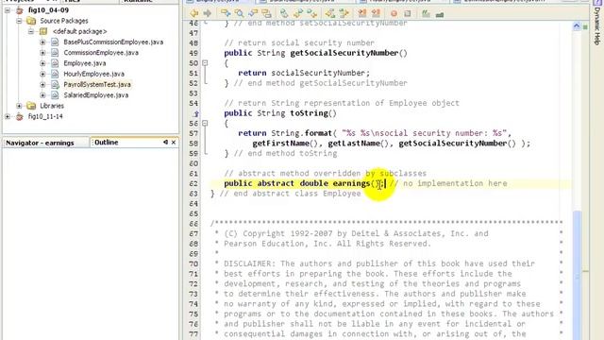
Task: Select BasePlusCommissionEmployee.java in project tree
Action: pyautogui.click(x=113, y=42)
